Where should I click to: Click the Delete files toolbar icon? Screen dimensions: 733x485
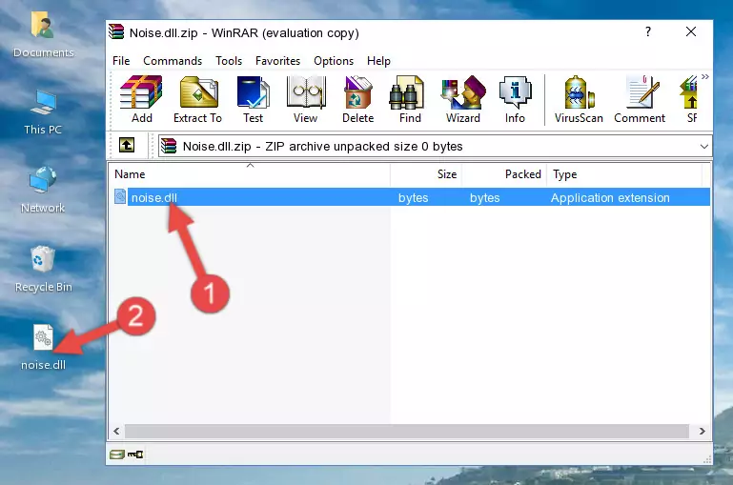(x=358, y=99)
